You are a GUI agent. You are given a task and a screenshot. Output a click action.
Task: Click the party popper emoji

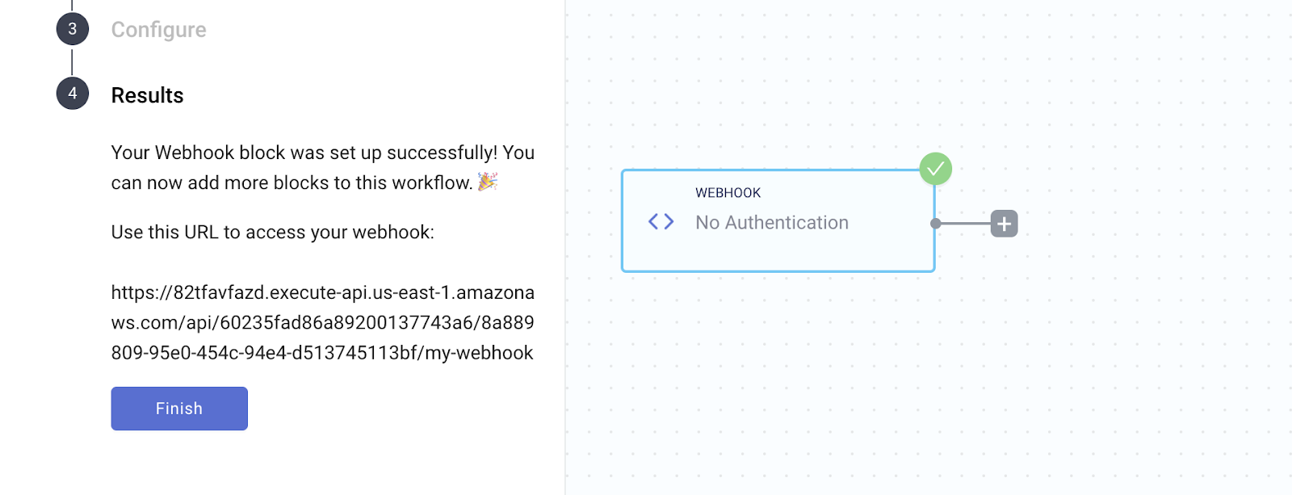pyautogui.click(x=487, y=182)
